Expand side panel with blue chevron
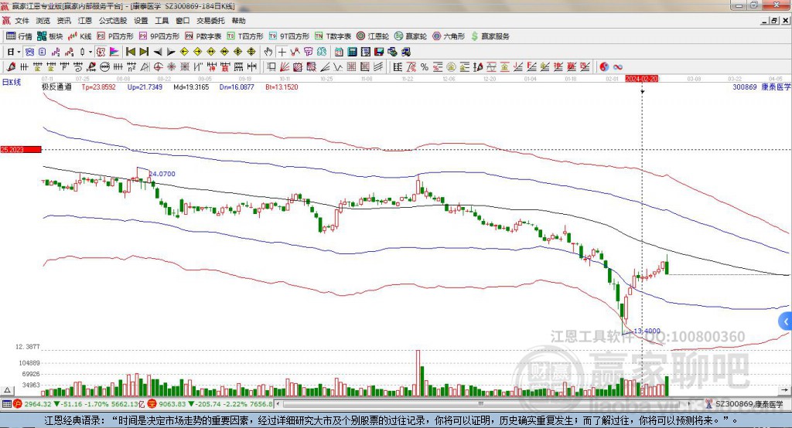792x428 pixels. (x=786, y=321)
